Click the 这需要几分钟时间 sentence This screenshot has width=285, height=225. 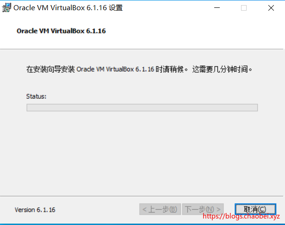(x=222, y=69)
